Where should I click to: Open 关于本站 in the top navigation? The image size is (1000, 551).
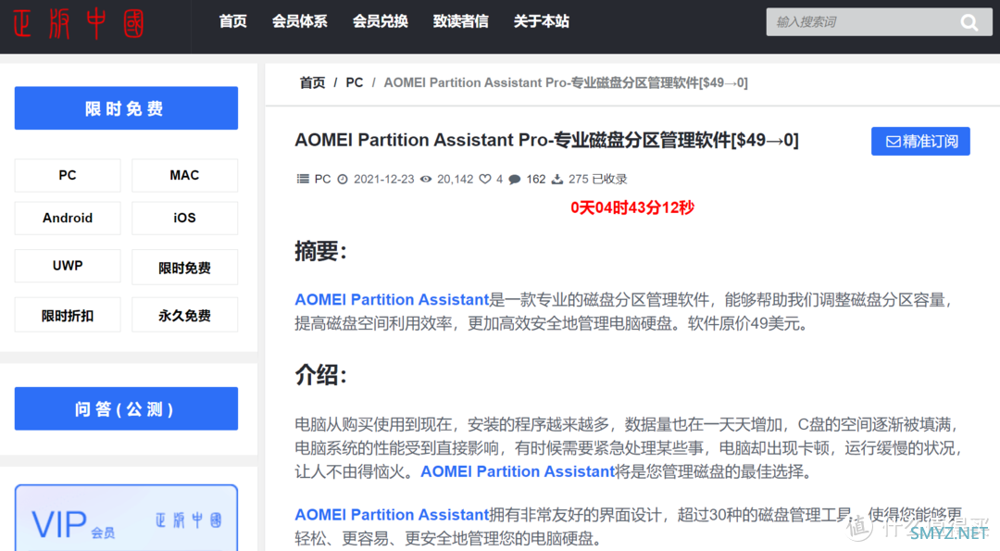coord(542,21)
